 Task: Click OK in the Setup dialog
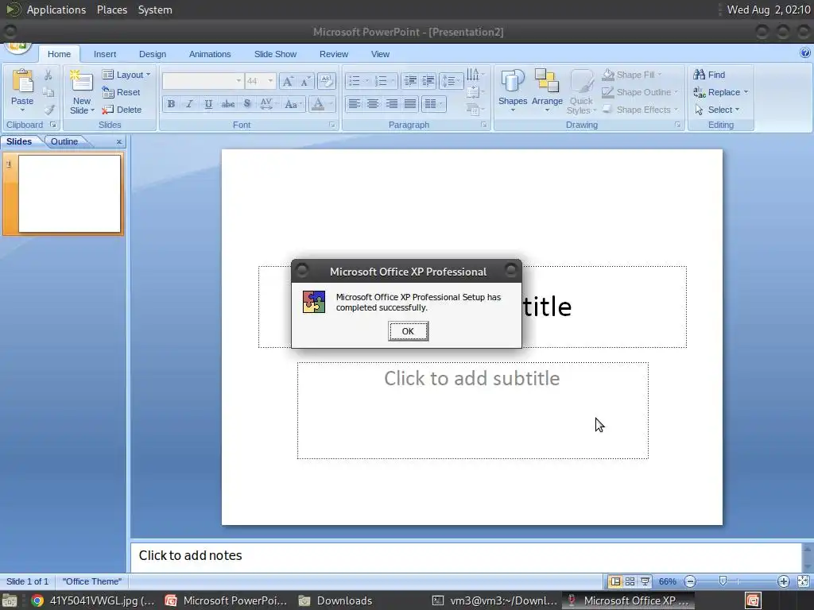pos(408,331)
